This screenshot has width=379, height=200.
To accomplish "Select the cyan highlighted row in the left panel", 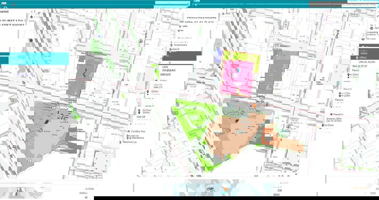I will (35, 59).
